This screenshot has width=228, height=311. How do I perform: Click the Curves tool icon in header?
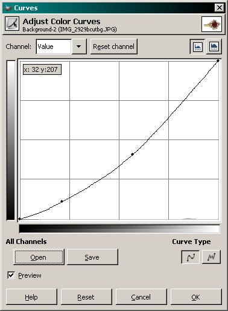click(x=12, y=24)
